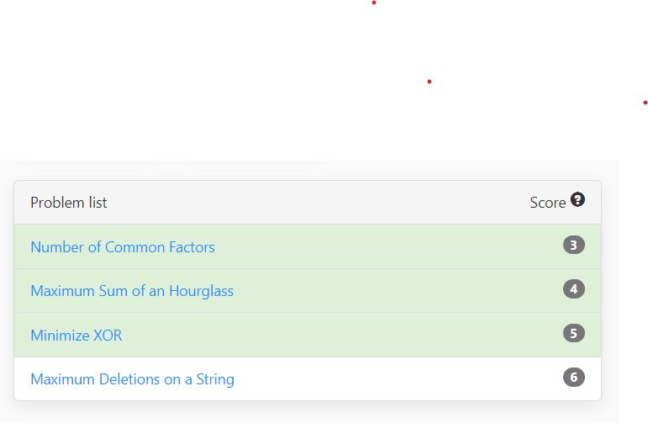The width and height of the screenshot is (648, 423).
Task: Click score badge 6 for Maximum Deletions on a String
Action: (x=574, y=378)
